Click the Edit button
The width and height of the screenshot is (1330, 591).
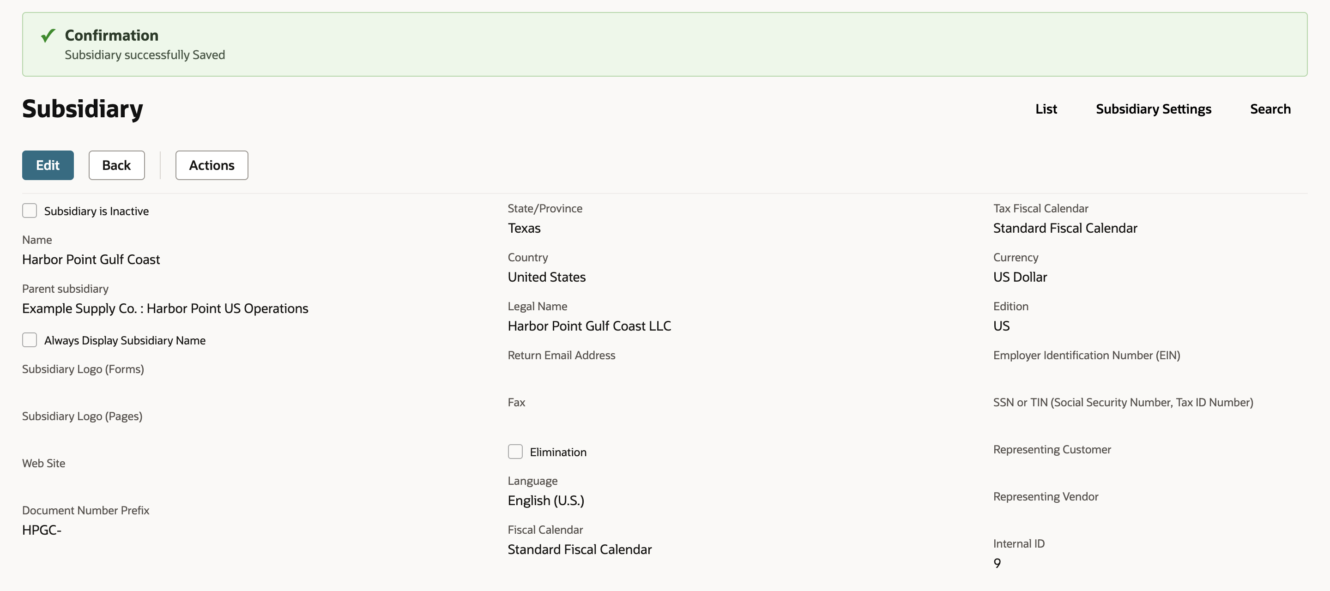click(x=48, y=165)
